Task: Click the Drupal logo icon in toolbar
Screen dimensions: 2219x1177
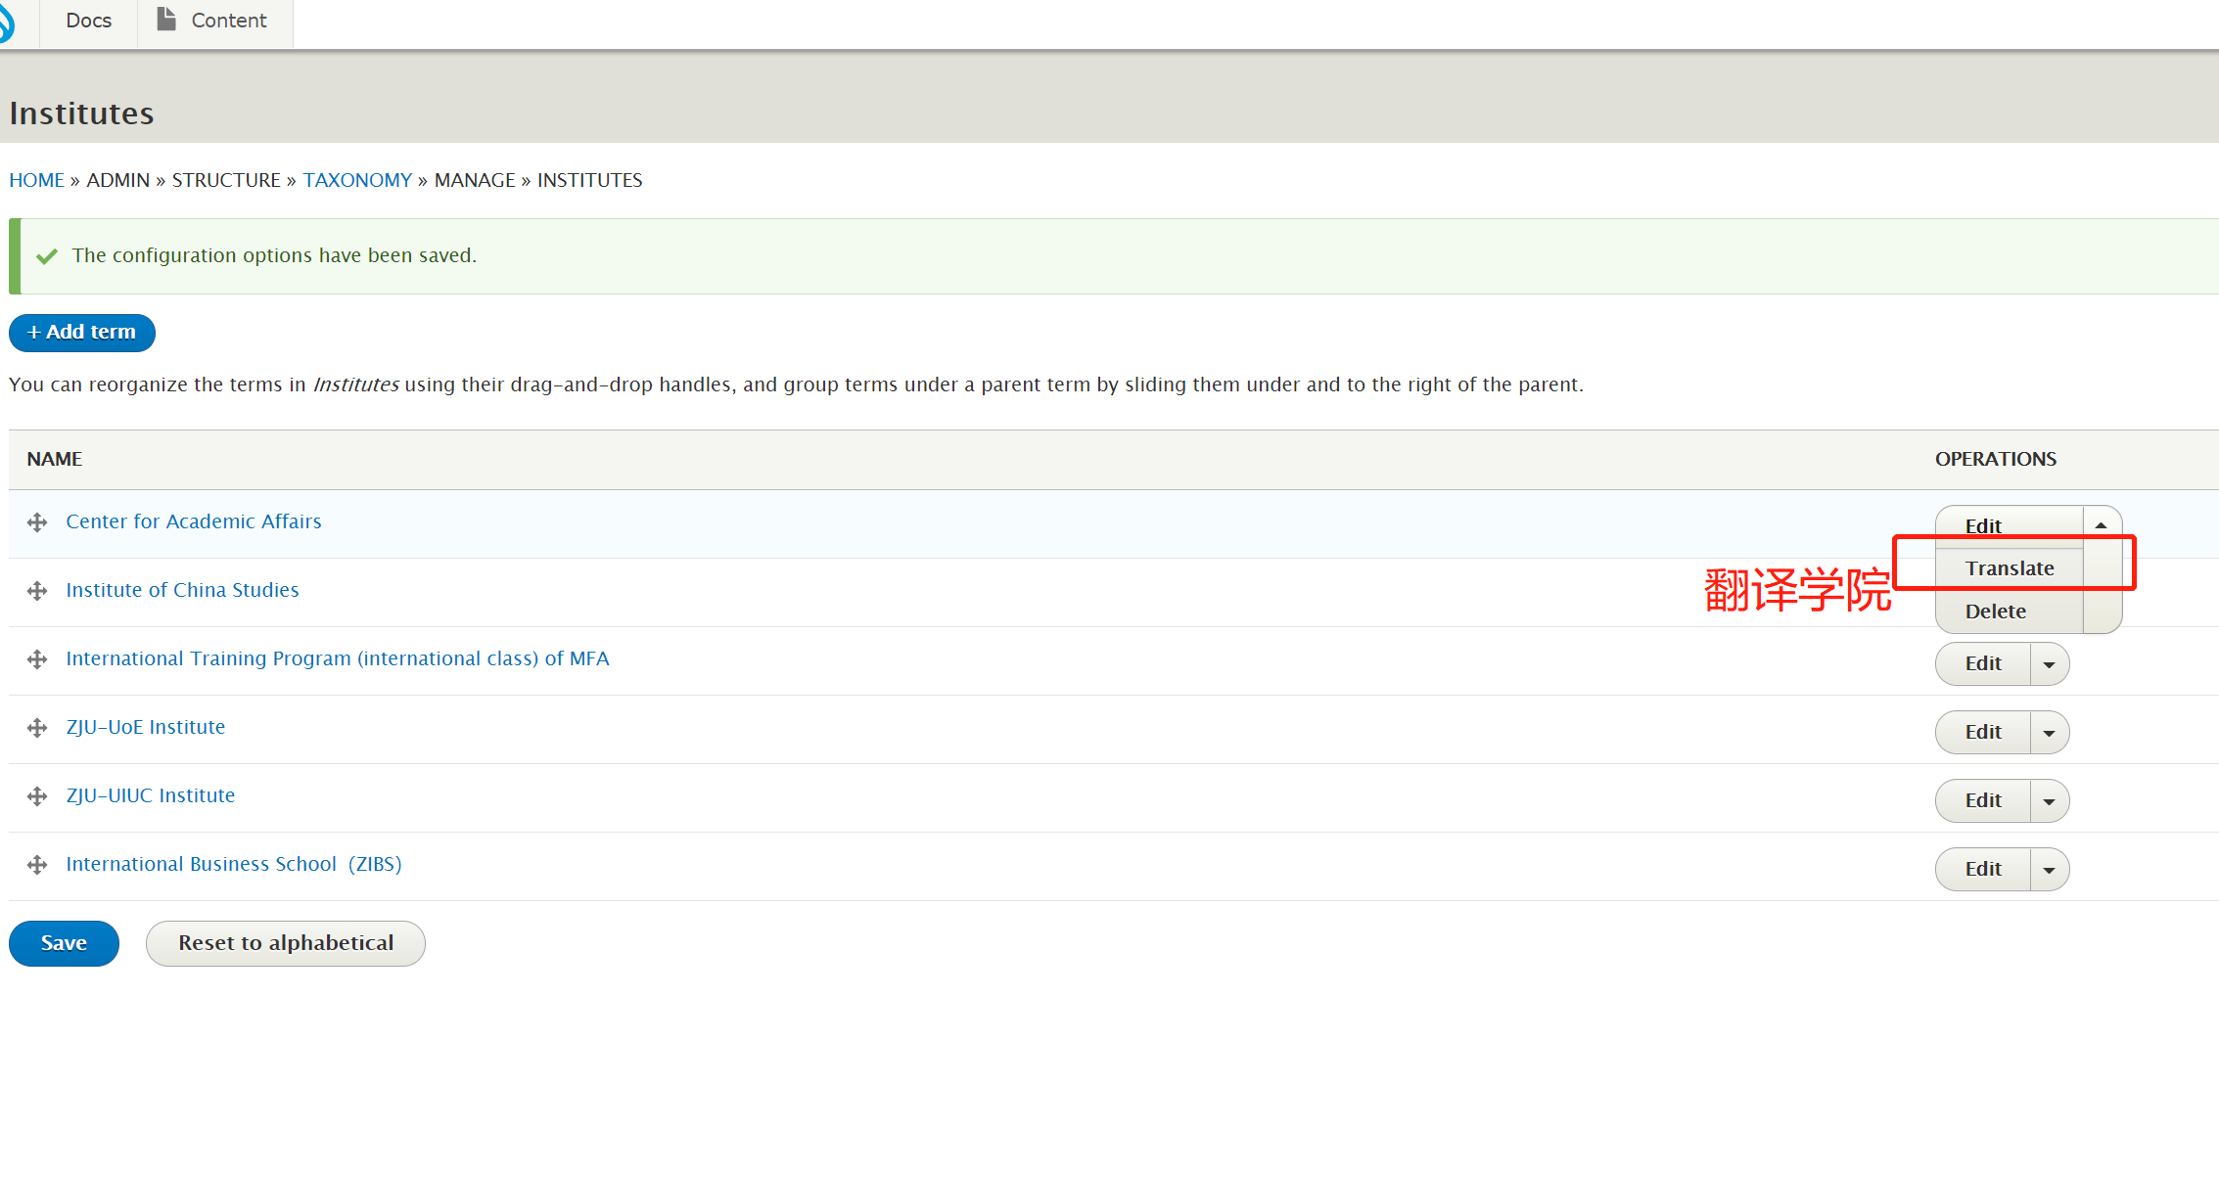Action: pos(6,22)
